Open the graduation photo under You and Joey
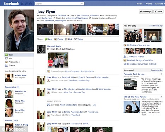The height and width of the screenshot is (132, 165). point(133,36)
